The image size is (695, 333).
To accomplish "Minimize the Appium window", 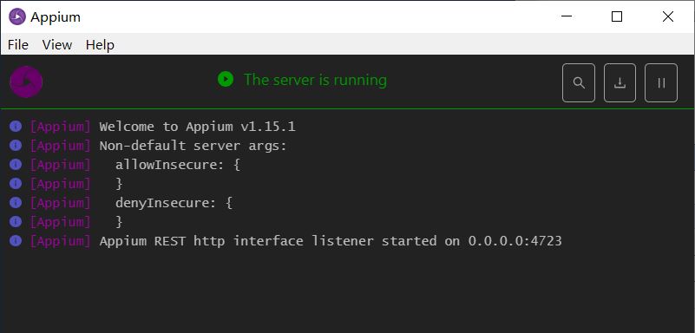I will (566, 16).
